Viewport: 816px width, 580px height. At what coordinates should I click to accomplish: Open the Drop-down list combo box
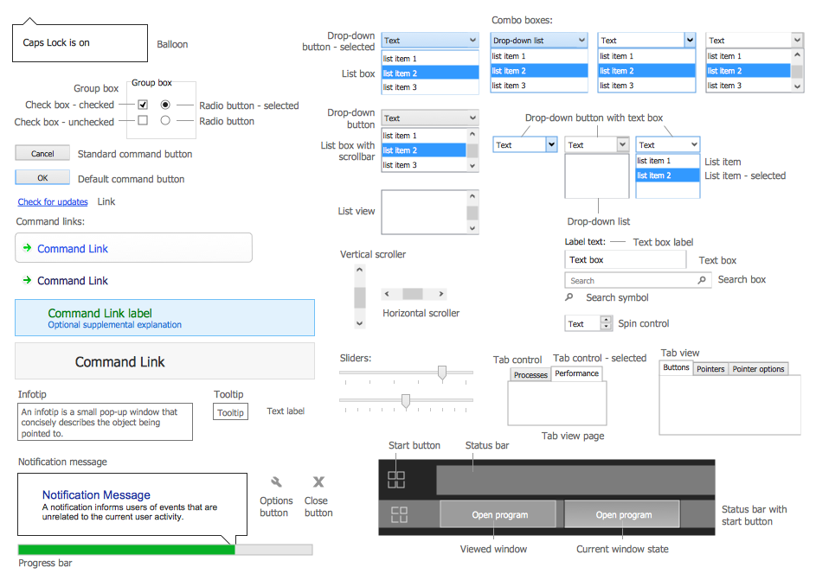coord(538,40)
